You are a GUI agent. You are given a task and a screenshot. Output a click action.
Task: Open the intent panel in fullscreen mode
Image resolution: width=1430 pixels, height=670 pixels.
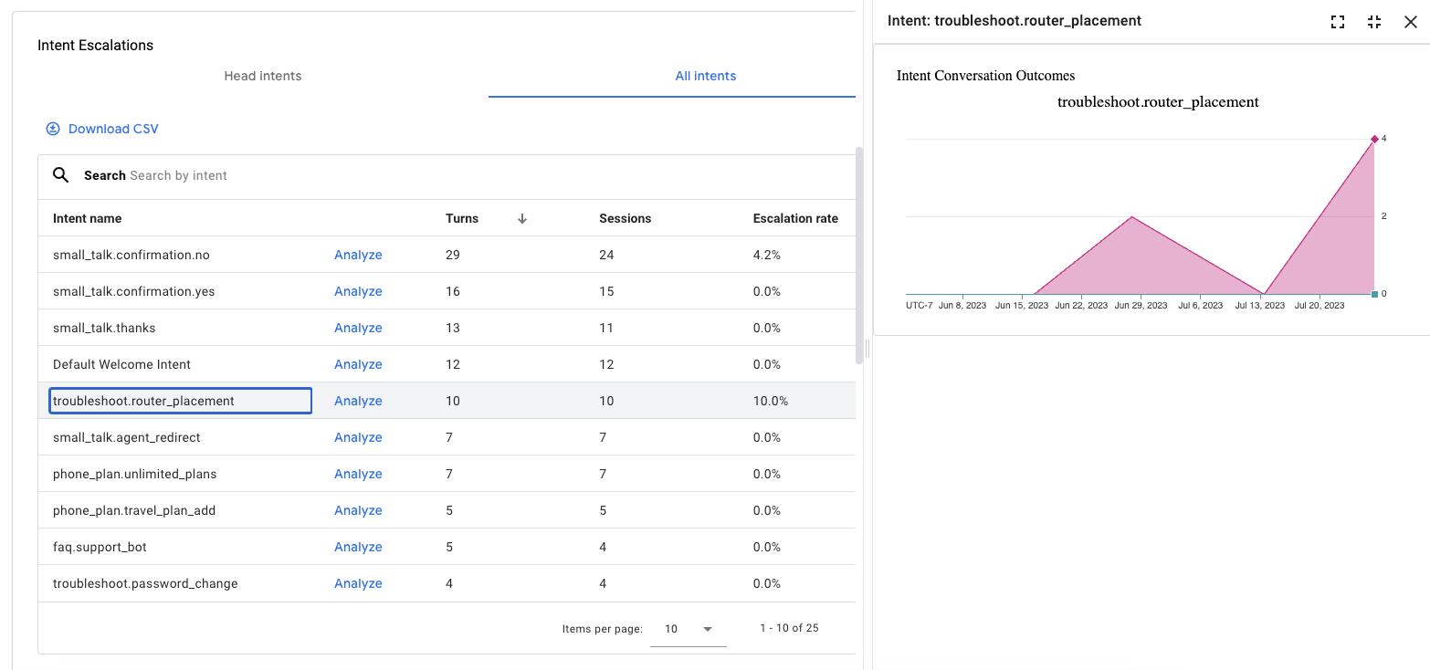1337,21
